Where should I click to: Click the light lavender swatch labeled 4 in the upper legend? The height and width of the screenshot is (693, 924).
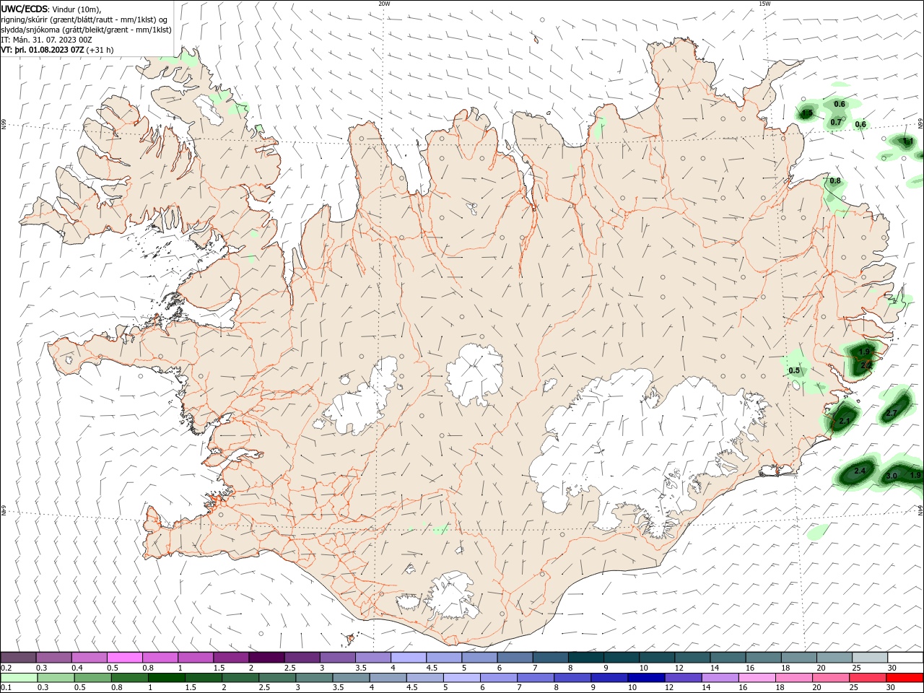pos(408,658)
